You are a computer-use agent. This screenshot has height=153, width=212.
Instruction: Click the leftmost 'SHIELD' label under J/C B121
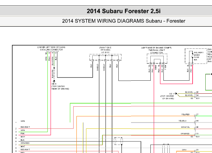click(98, 67)
